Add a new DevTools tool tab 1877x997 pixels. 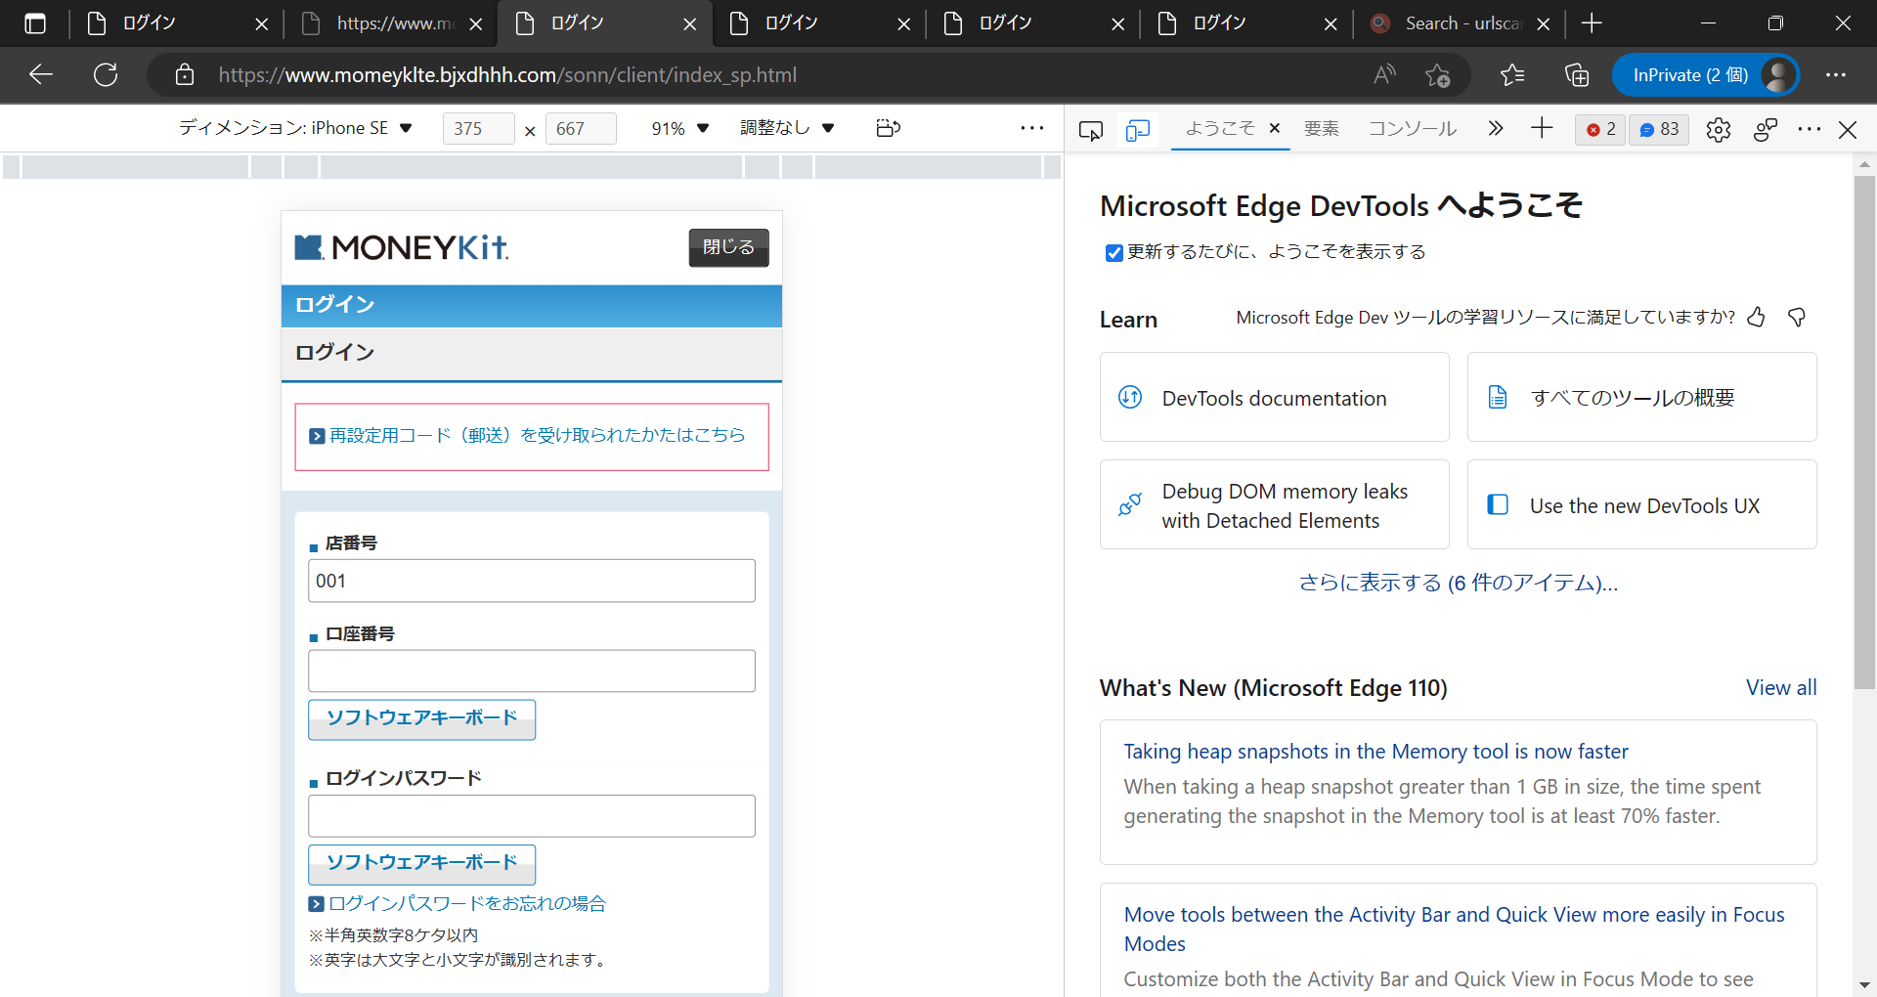click(x=1542, y=128)
